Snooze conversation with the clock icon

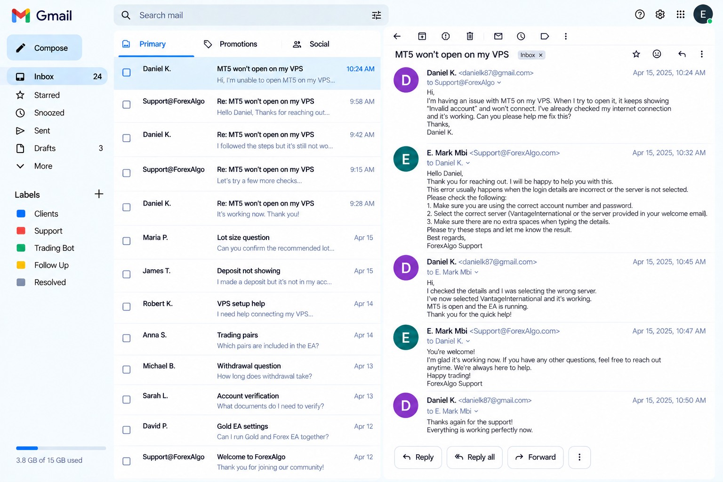point(521,36)
